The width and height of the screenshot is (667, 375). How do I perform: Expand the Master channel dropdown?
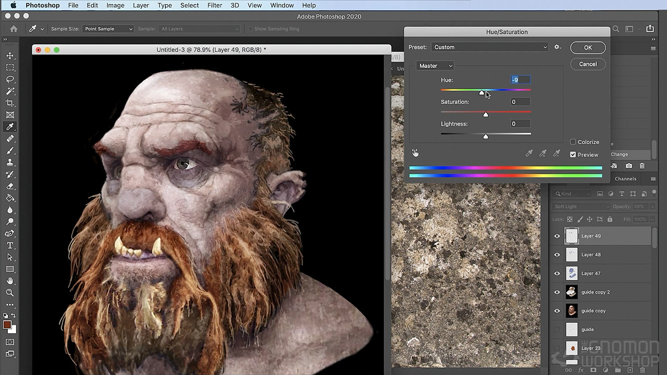pos(435,66)
